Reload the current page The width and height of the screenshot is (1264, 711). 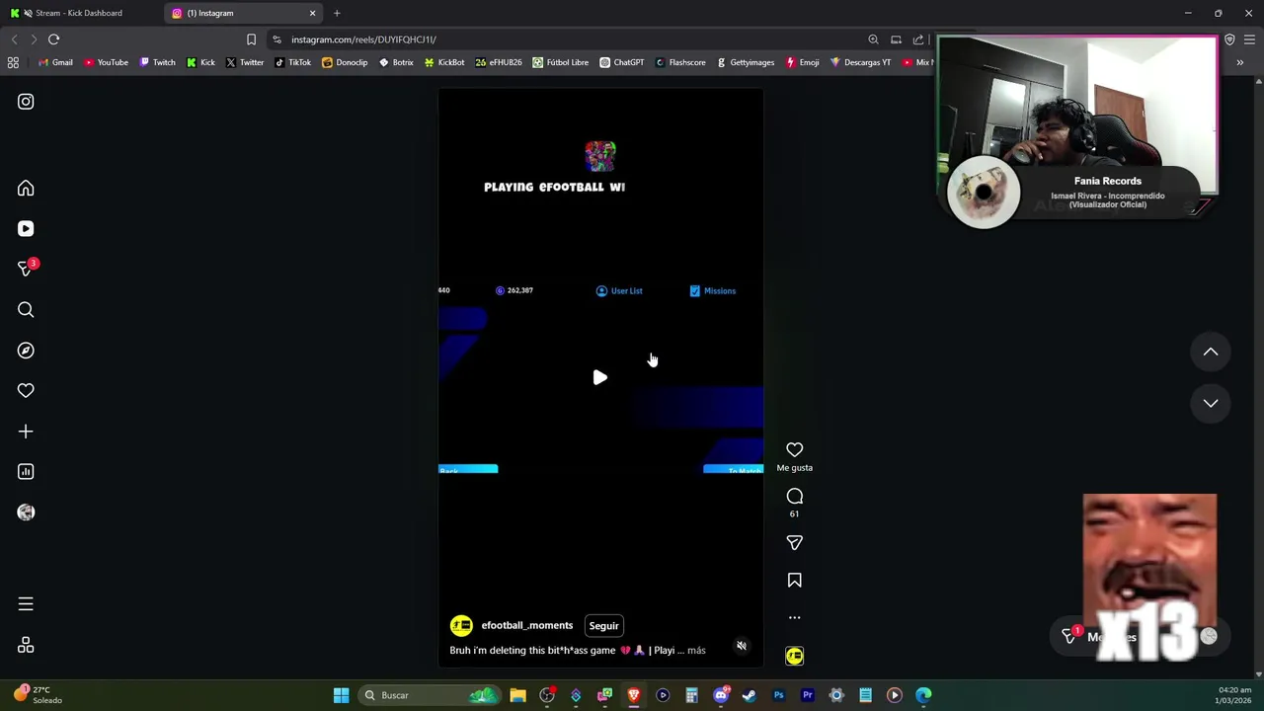pos(53,39)
